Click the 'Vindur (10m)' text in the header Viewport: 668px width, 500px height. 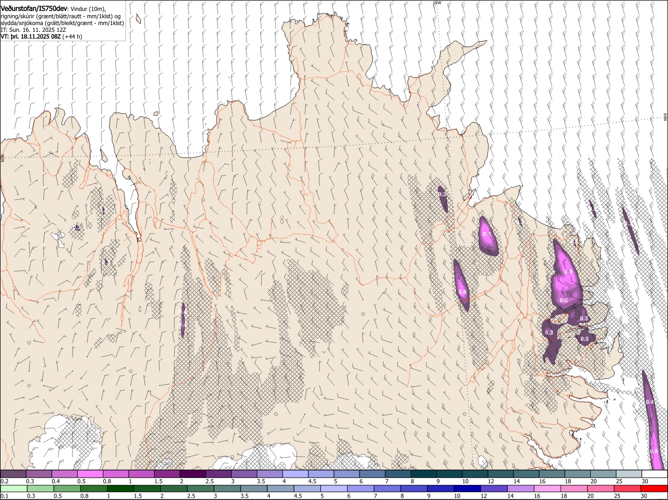(x=88, y=9)
